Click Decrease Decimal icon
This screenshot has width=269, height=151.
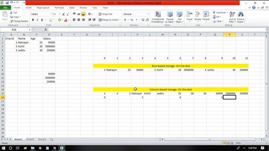coord(147,20)
